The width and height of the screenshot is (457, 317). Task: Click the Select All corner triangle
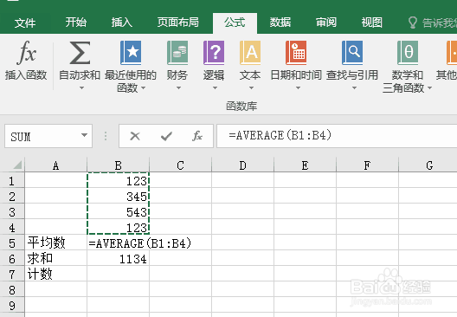click(x=18, y=165)
